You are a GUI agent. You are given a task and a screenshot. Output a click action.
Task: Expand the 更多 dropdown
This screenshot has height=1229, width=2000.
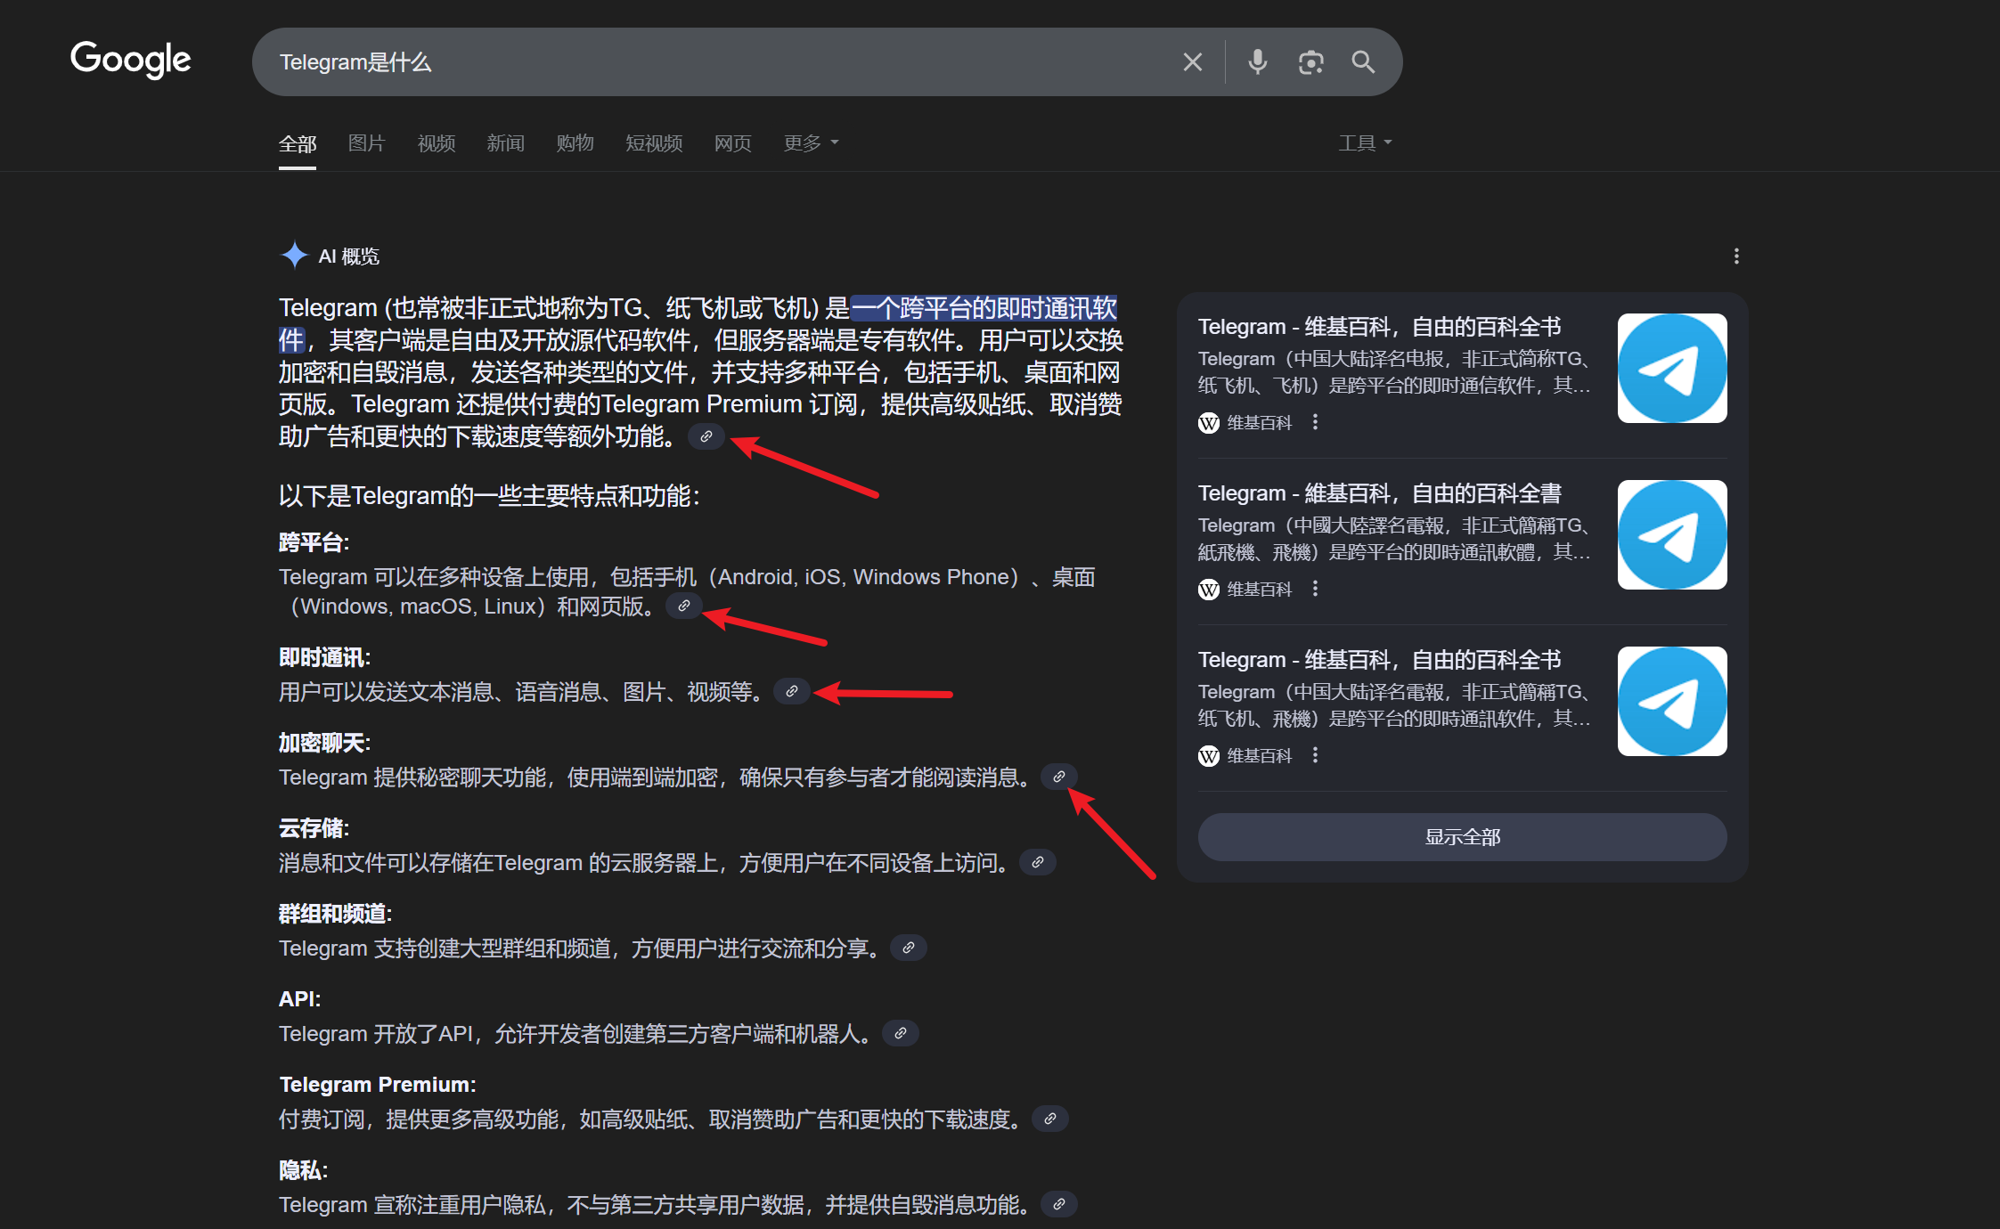[x=811, y=142]
